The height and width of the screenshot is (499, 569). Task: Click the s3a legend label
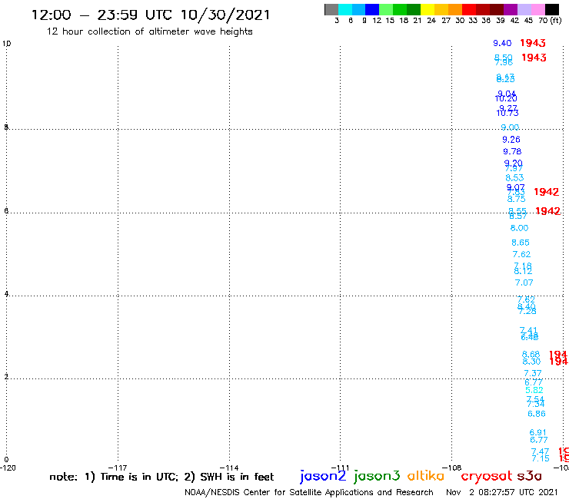pyautogui.click(x=530, y=476)
